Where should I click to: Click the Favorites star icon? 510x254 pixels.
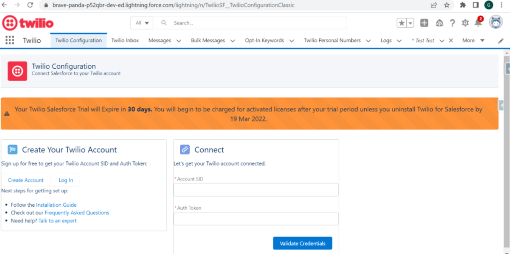402,23
